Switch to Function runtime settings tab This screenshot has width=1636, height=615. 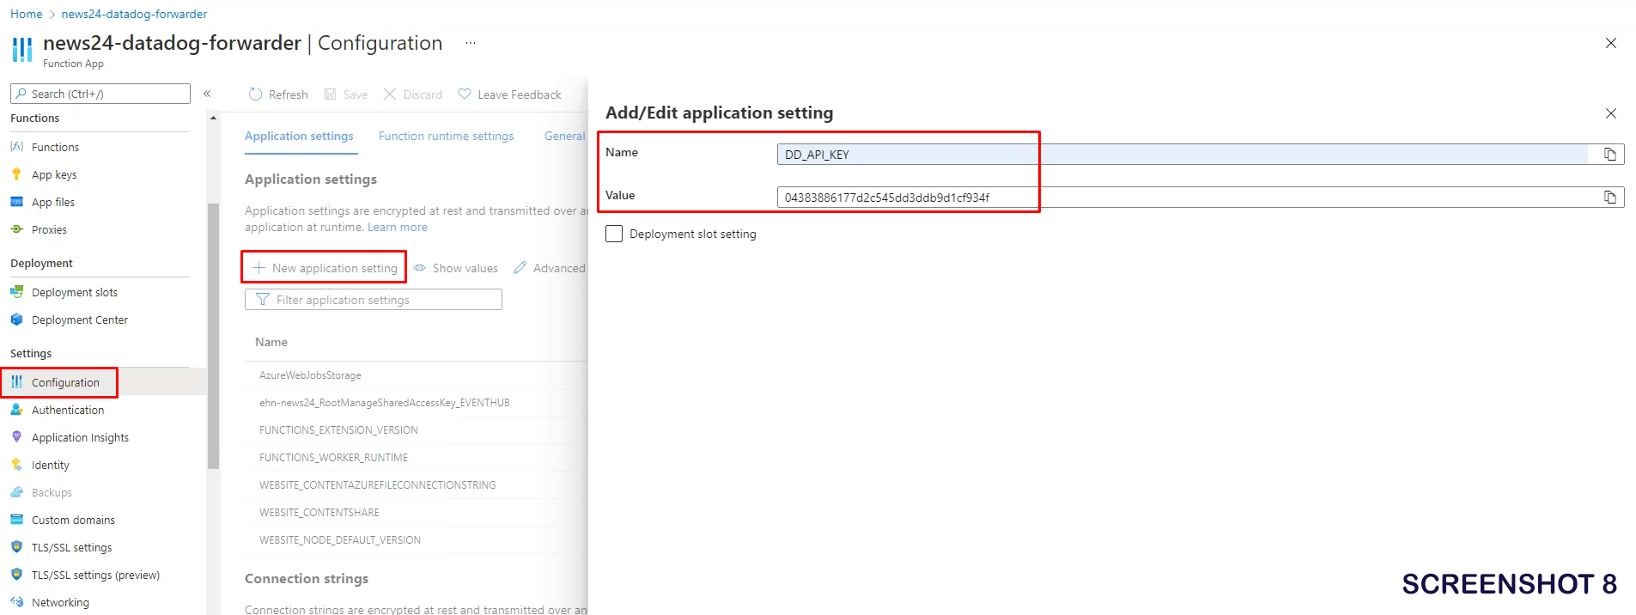(x=446, y=137)
